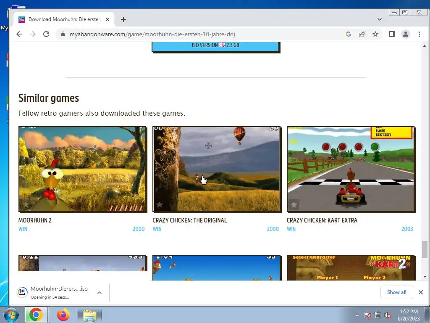The image size is (430, 323).
Task: Open Windows Explorer from the taskbar
Action: coord(90,315)
